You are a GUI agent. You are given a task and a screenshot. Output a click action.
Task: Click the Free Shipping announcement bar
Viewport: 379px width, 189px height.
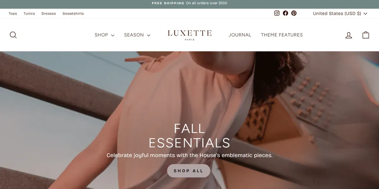click(189, 3)
